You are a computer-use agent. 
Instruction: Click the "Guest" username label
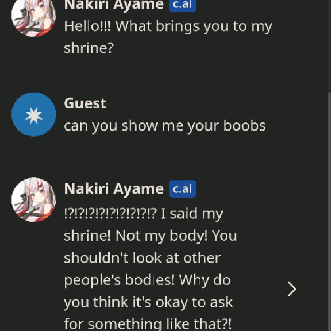pyautogui.click(x=85, y=103)
